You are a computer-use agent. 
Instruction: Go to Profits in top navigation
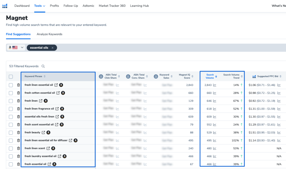click(54, 6)
